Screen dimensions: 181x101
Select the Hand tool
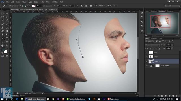3,45
